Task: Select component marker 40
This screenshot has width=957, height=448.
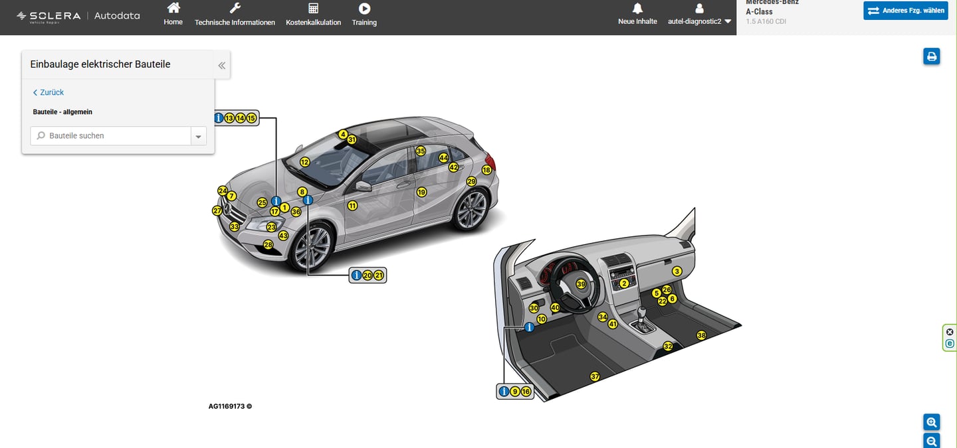Action: coord(556,308)
